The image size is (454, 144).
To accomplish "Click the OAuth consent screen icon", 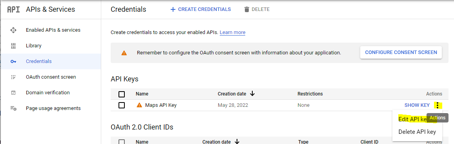I will tap(13, 77).
